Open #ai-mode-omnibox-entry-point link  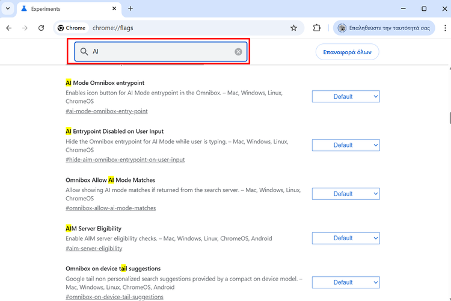click(106, 111)
